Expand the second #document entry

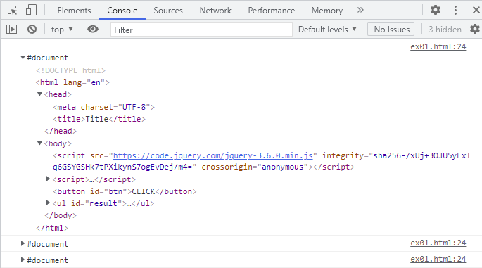coord(23,243)
